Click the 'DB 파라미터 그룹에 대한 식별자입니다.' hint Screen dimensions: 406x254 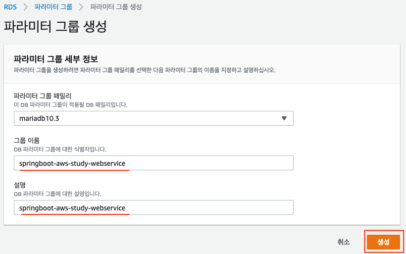coord(60,149)
